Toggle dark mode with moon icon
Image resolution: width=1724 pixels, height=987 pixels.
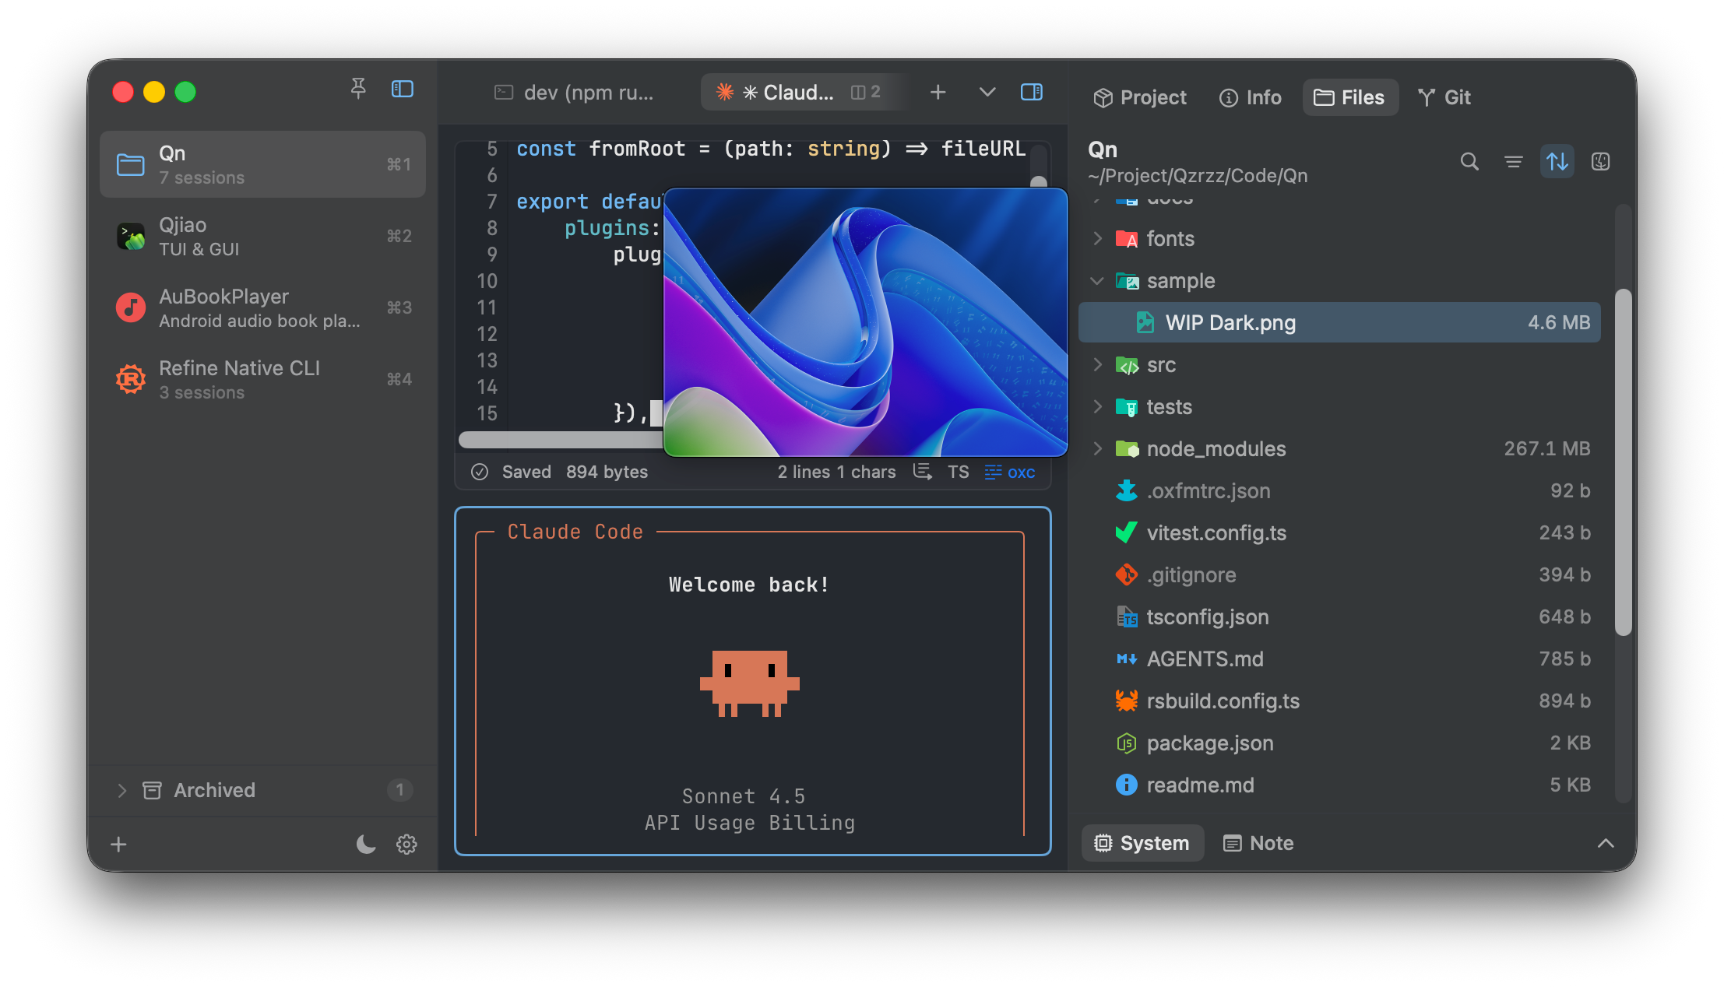pyautogui.click(x=365, y=845)
